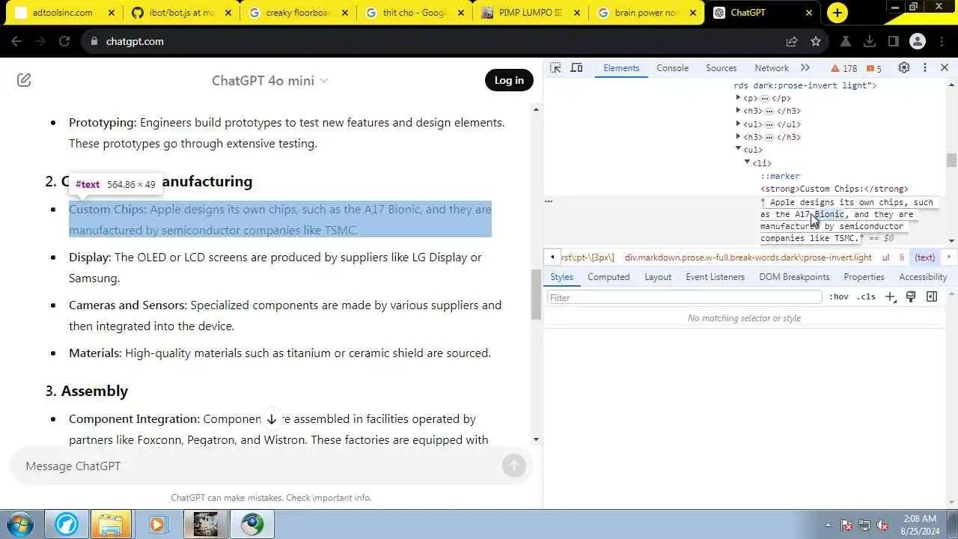This screenshot has height=539, width=958.
Task: Collapse the open <ul> node
Action: point(738,149)
